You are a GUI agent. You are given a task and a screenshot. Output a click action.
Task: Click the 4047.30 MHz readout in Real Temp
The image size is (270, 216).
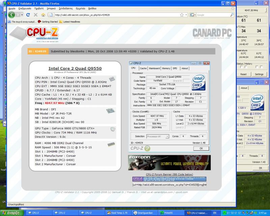[x=251, y=10]
